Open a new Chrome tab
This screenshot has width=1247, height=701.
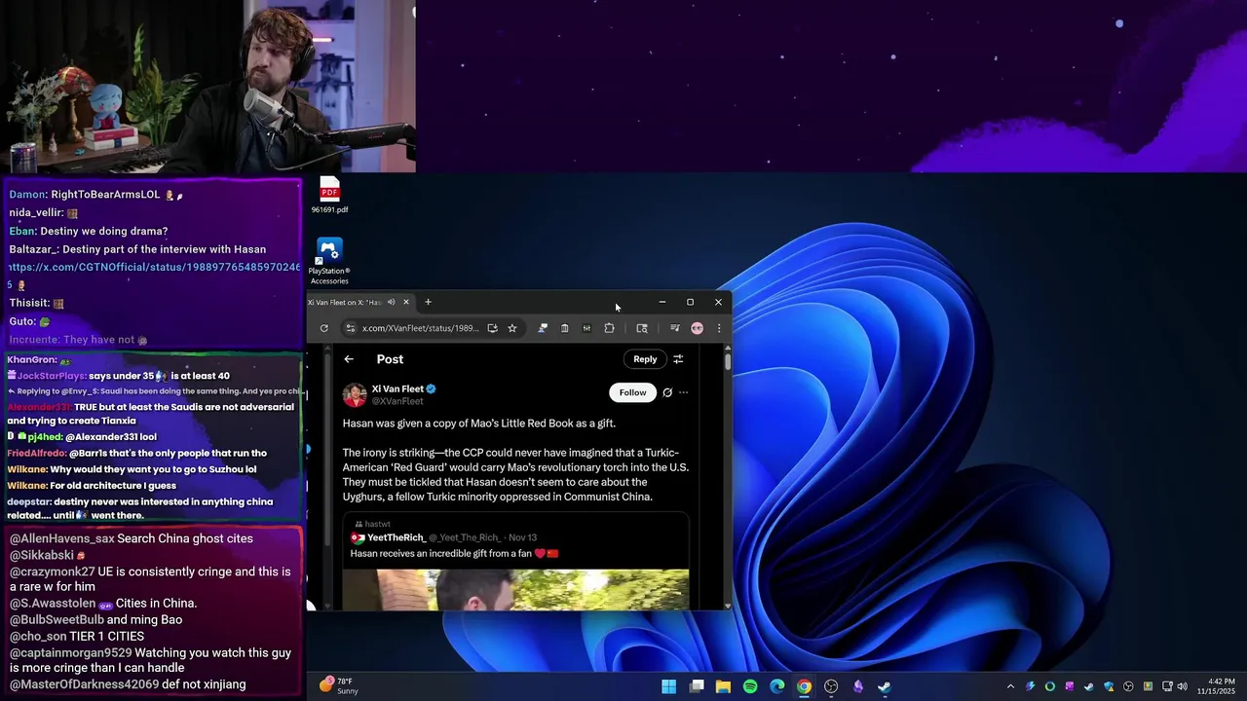point(428,302)
